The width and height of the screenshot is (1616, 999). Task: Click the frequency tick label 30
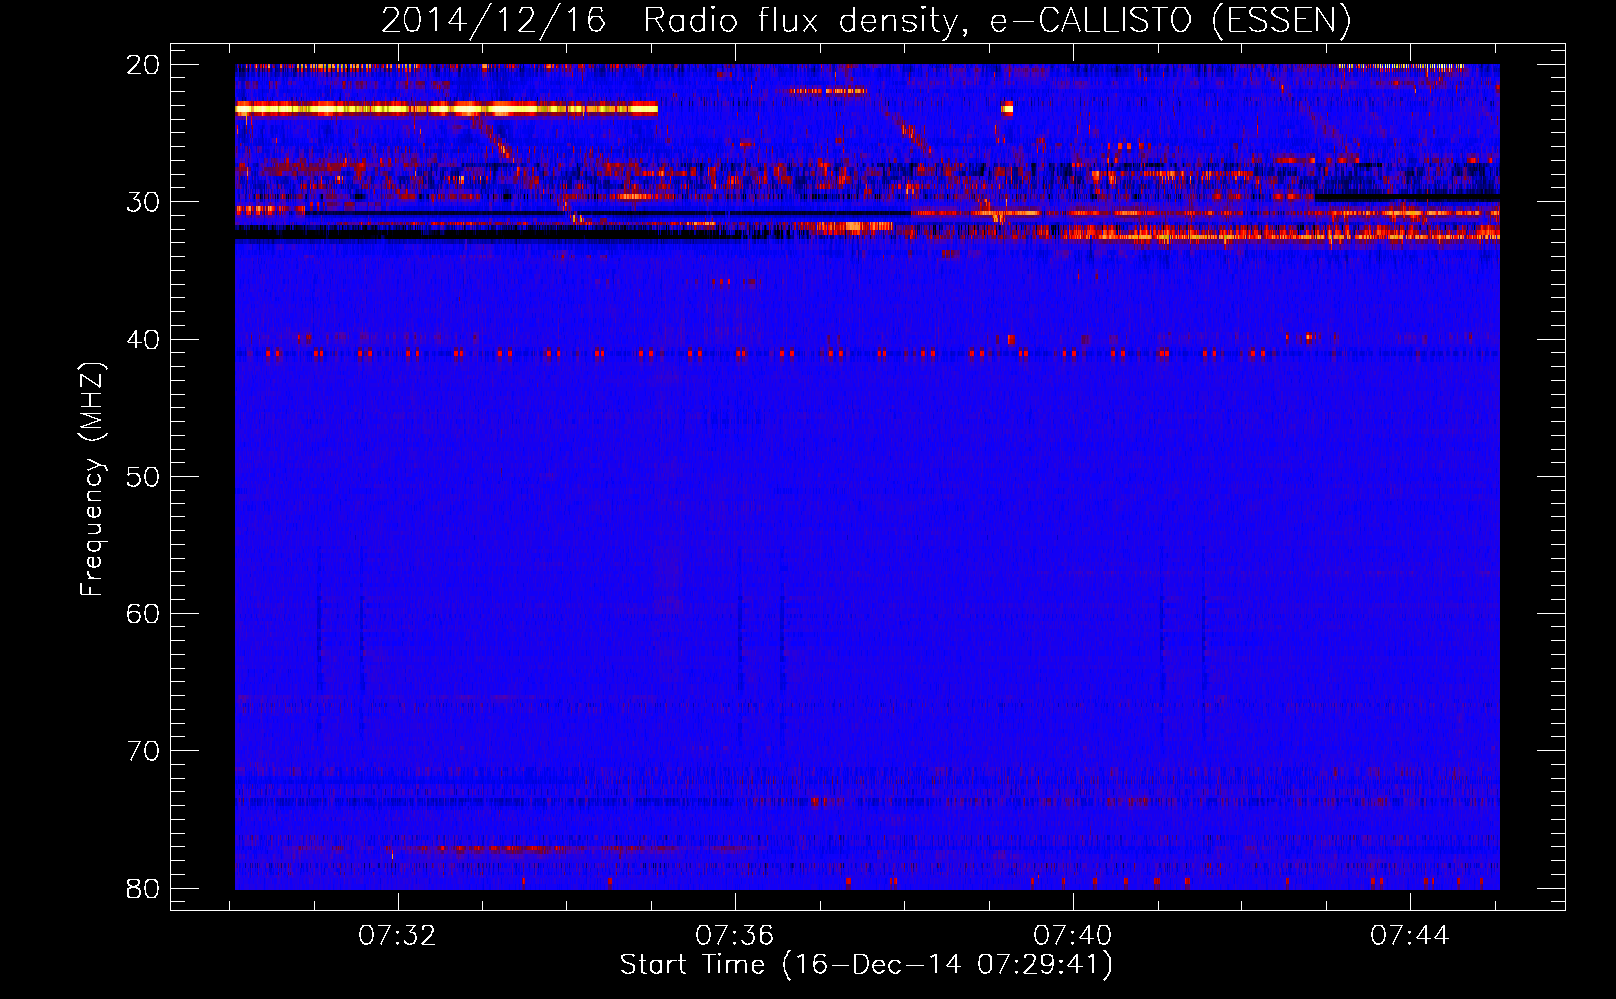click(143, 202)
